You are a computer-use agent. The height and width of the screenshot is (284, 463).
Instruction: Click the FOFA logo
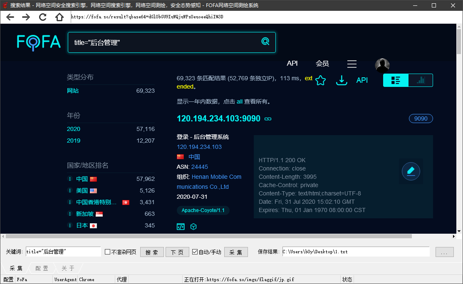[39, 42]
